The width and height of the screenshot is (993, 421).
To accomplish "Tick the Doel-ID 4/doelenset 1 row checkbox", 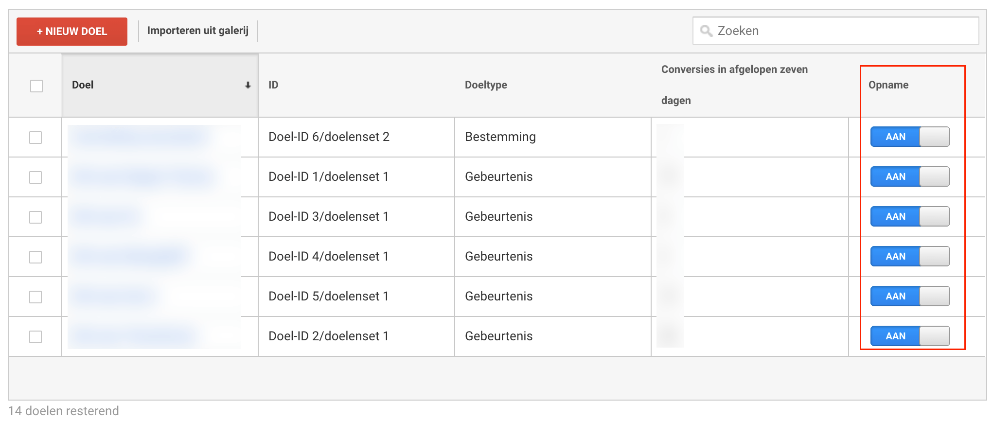I will tap(35, 257).
